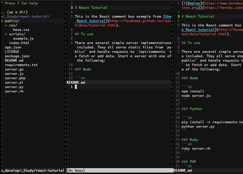The image size is (243, 174).
Task: Select index.html in the file tree
Action: 19,43
